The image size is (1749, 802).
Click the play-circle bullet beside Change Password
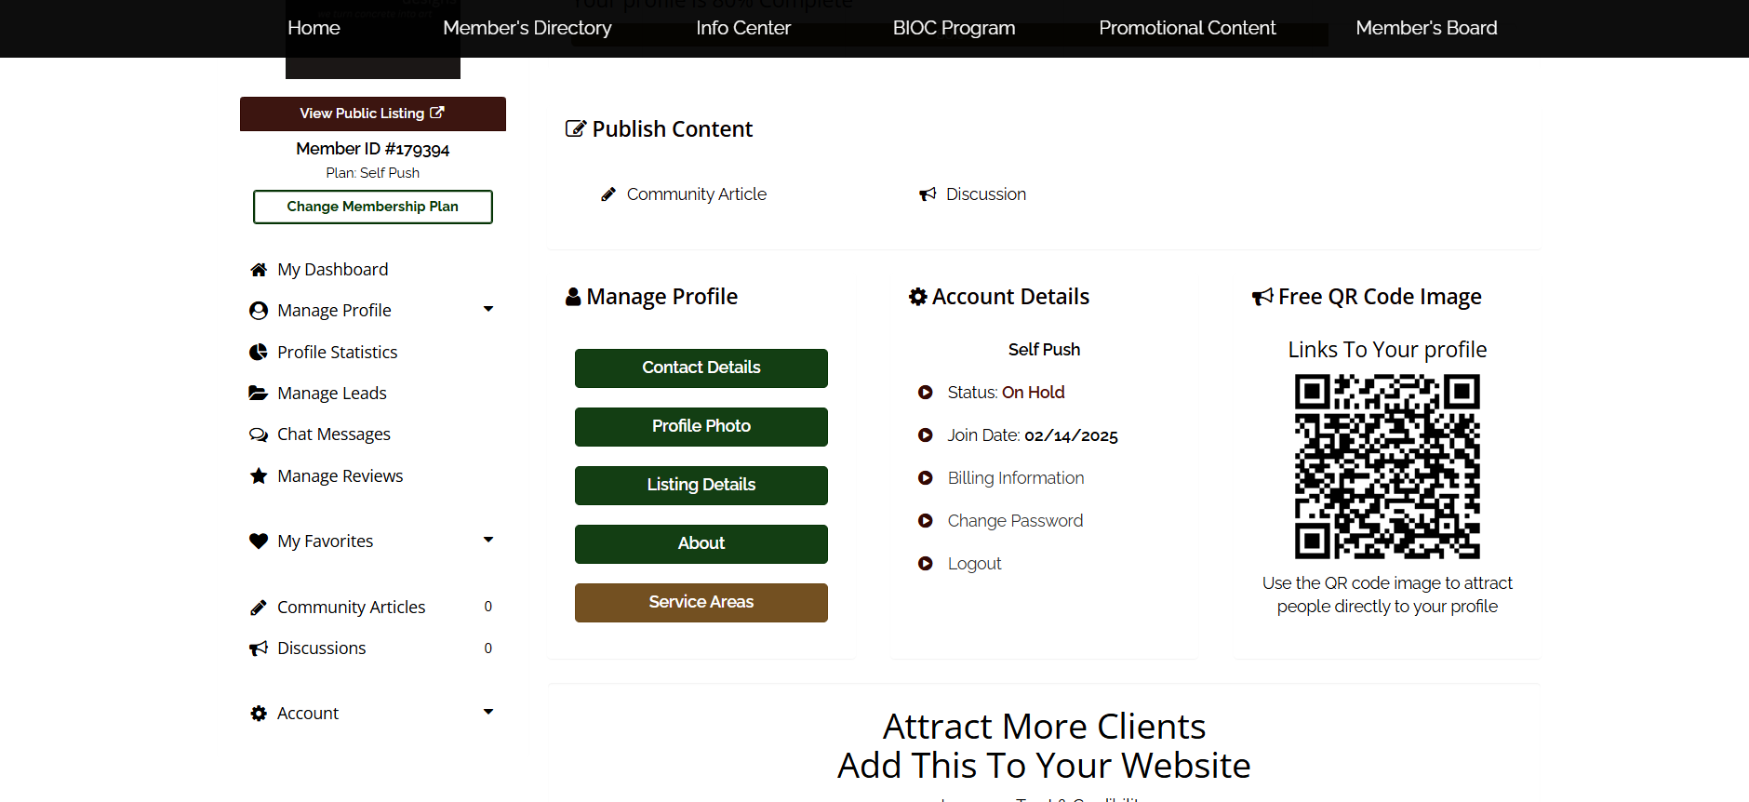(x=926, y=521)
